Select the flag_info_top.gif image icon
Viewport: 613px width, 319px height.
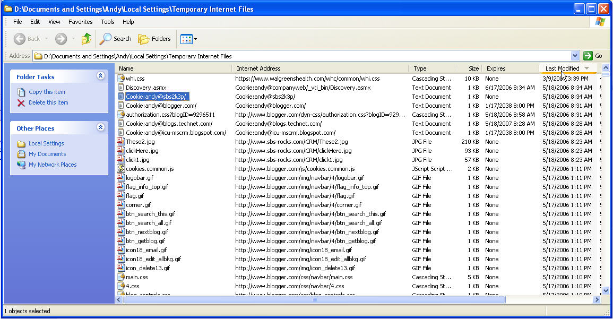(121, 186)
